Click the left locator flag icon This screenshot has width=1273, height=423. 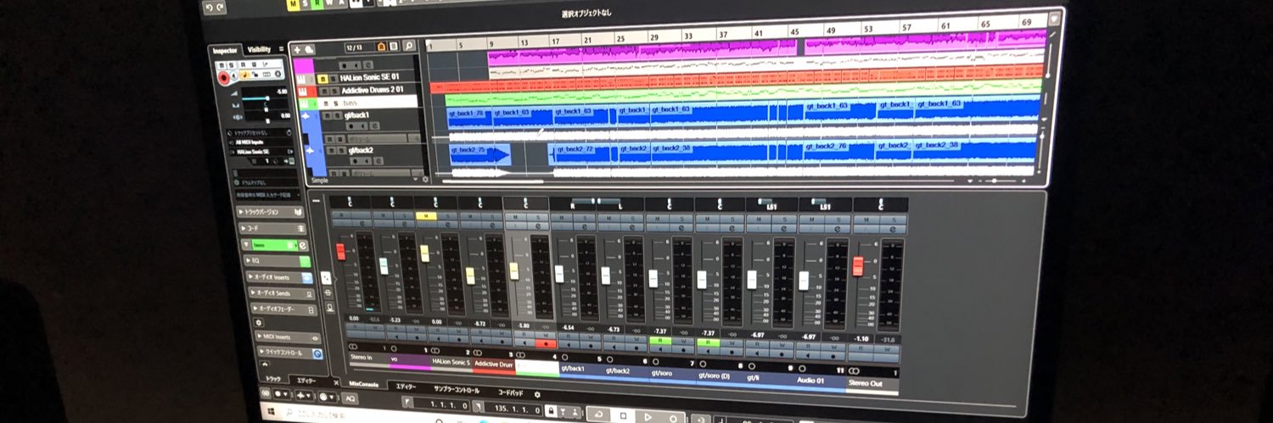pyautogui.click(x=408, y=404)
